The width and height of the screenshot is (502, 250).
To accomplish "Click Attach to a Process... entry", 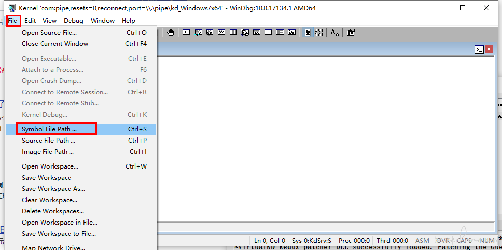I will coord(80,69).
